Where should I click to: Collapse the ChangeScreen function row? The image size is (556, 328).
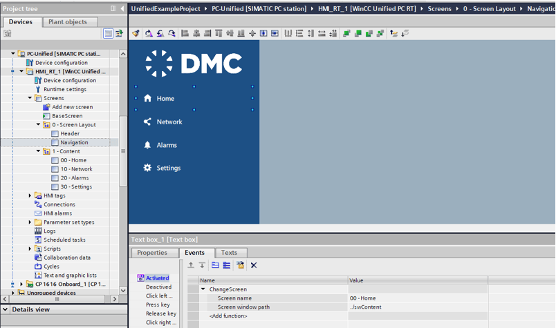(x=203, y=289)
